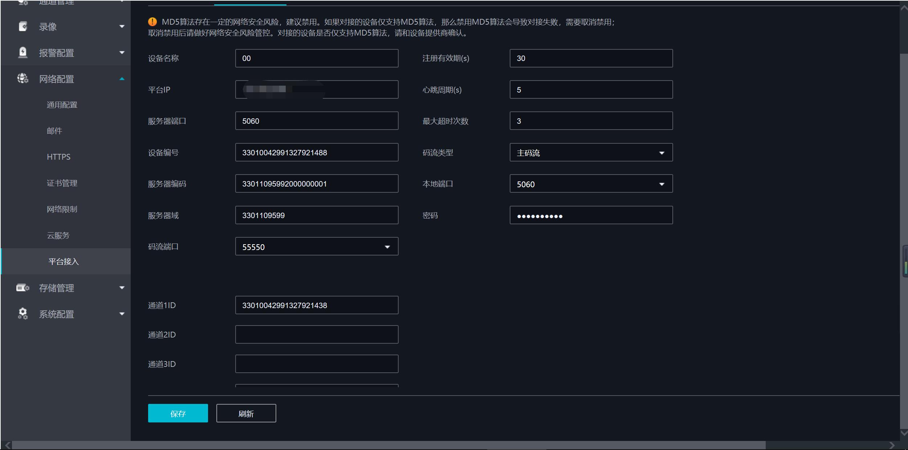Click the 密码 password field
The image size is (908, 450).
pyautogui.click(x=591, y=215)
